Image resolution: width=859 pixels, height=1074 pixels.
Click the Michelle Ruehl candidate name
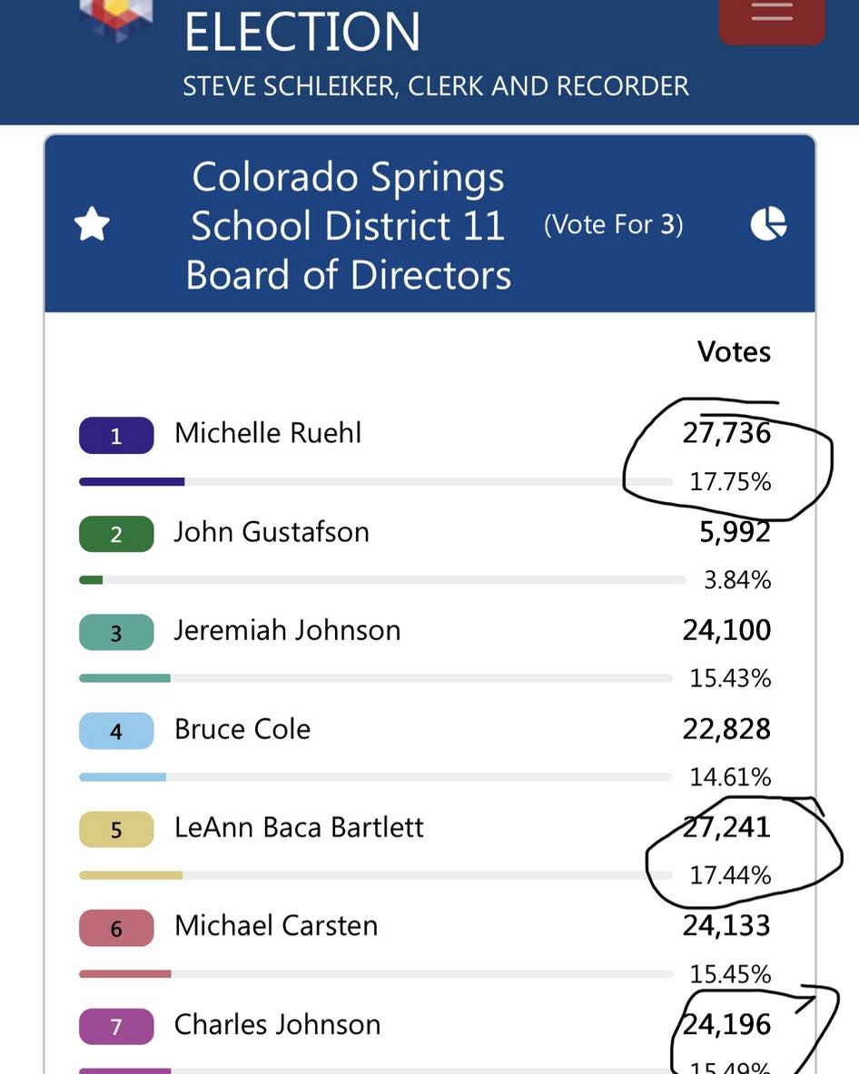click(x=268, y=433)
